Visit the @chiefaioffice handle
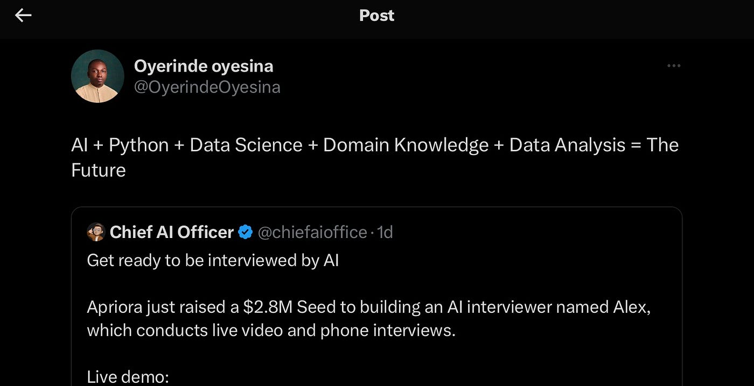Screen dimensions: 754x386 (x=312, y=232)
